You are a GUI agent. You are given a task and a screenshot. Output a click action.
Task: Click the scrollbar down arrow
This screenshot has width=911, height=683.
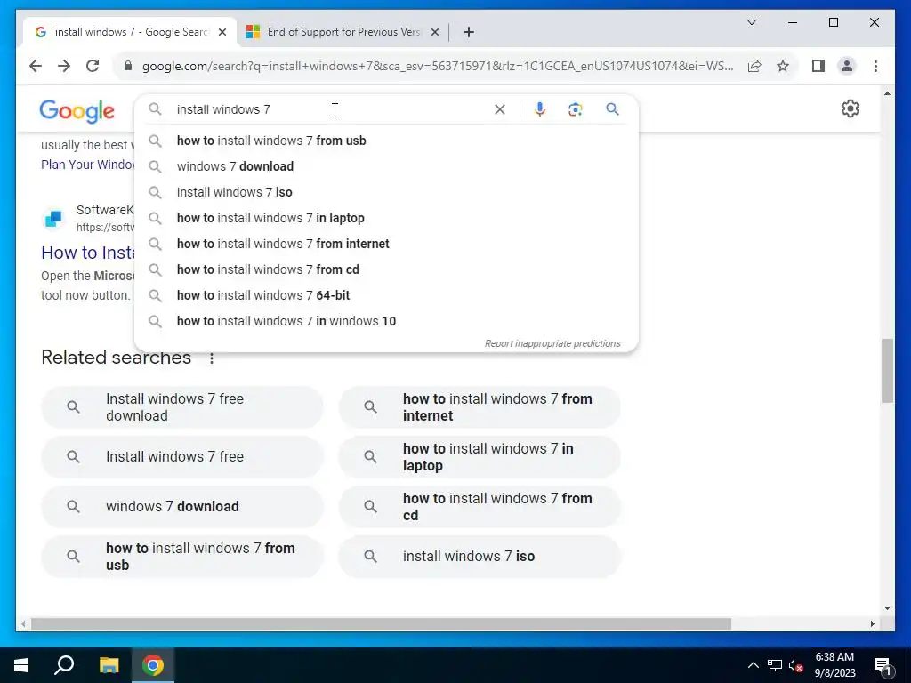tap(887, 608)
